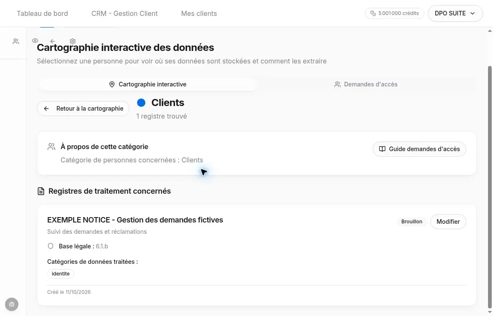Click "Suivi des demandes et réclamations" text

pyautogui.click(x=97, y=232)
